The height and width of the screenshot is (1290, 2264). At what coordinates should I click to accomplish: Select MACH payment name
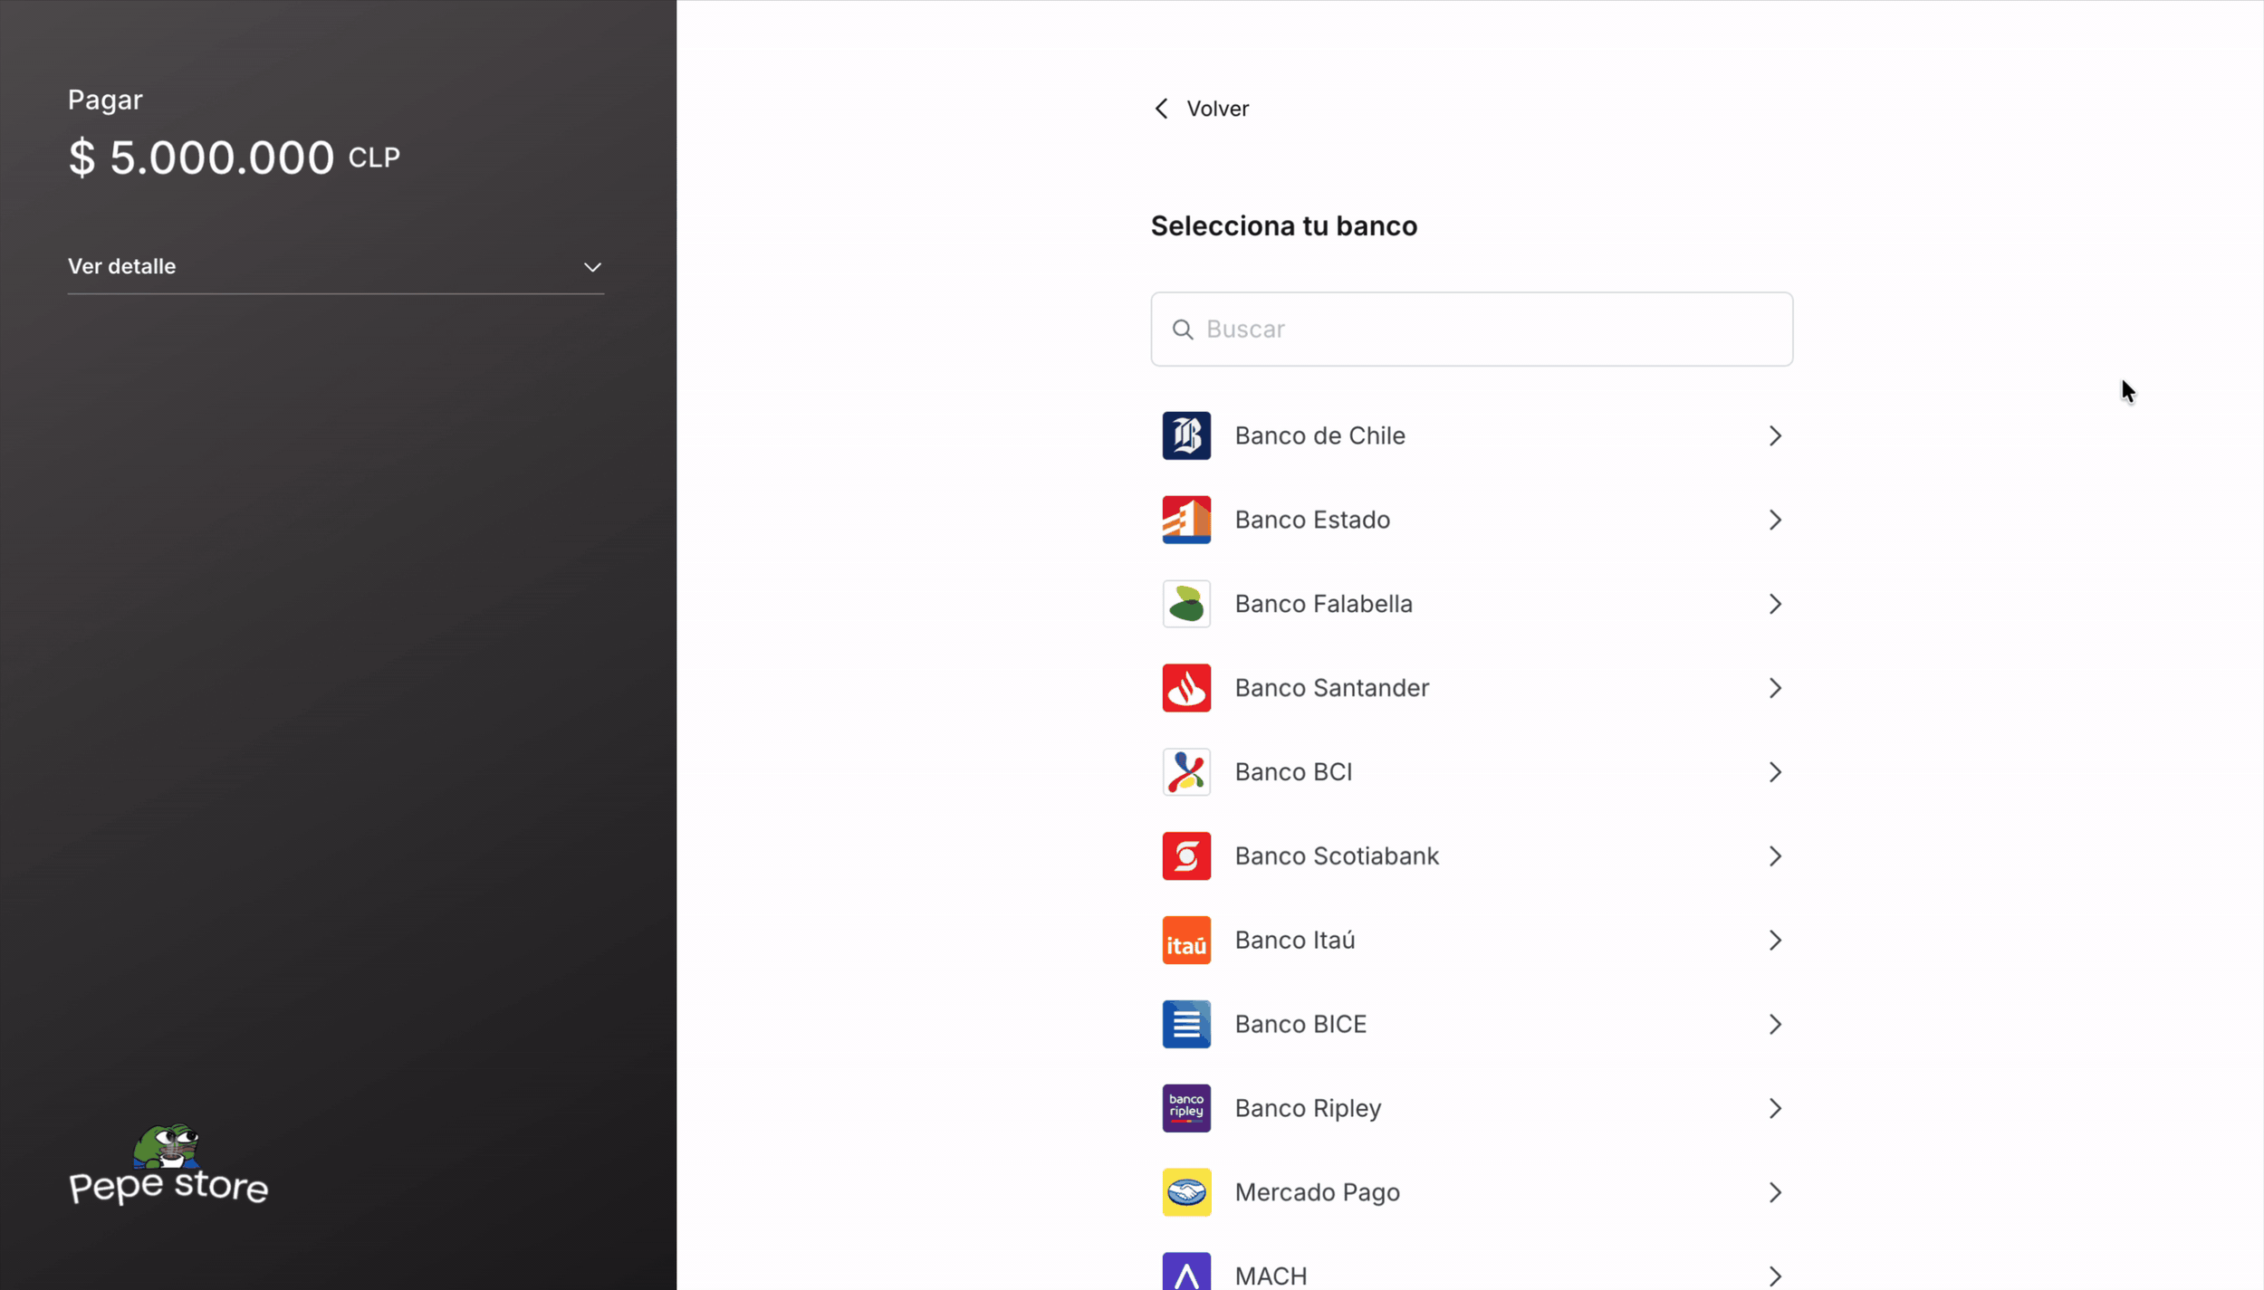point(1271,1276)
